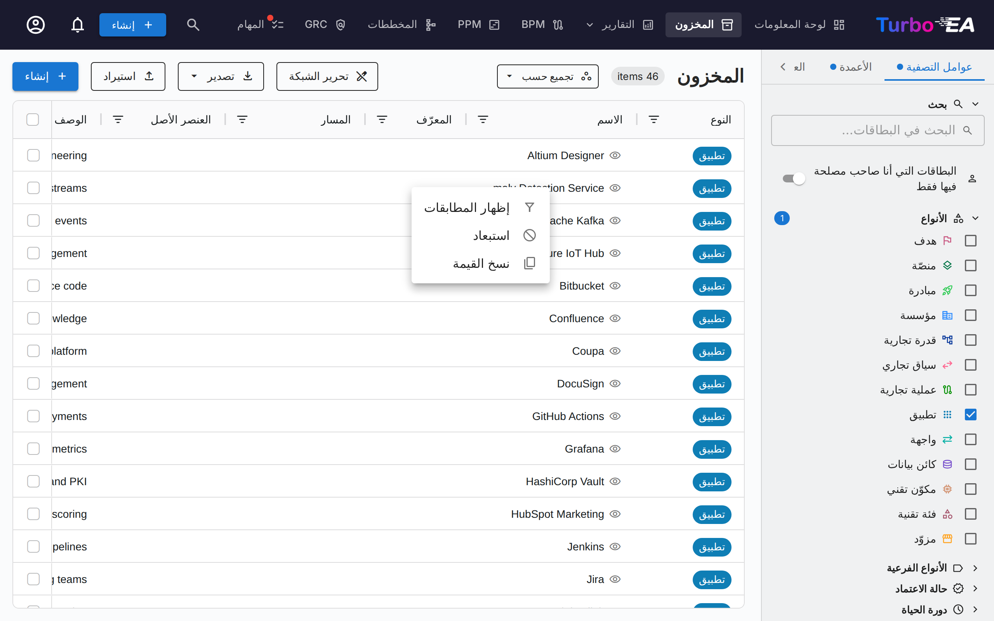The width and height of the screenshot is (994, 621).
Task: Open the notifications bell
Action: click(x=77, y=24)
